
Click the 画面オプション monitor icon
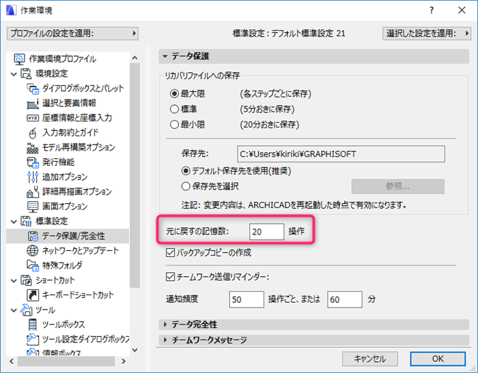point(33,207)
